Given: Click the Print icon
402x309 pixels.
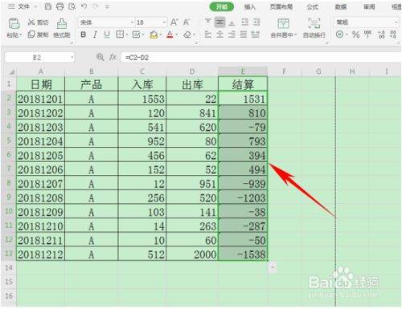Looking at the screenshot, I should click(59, 6).
